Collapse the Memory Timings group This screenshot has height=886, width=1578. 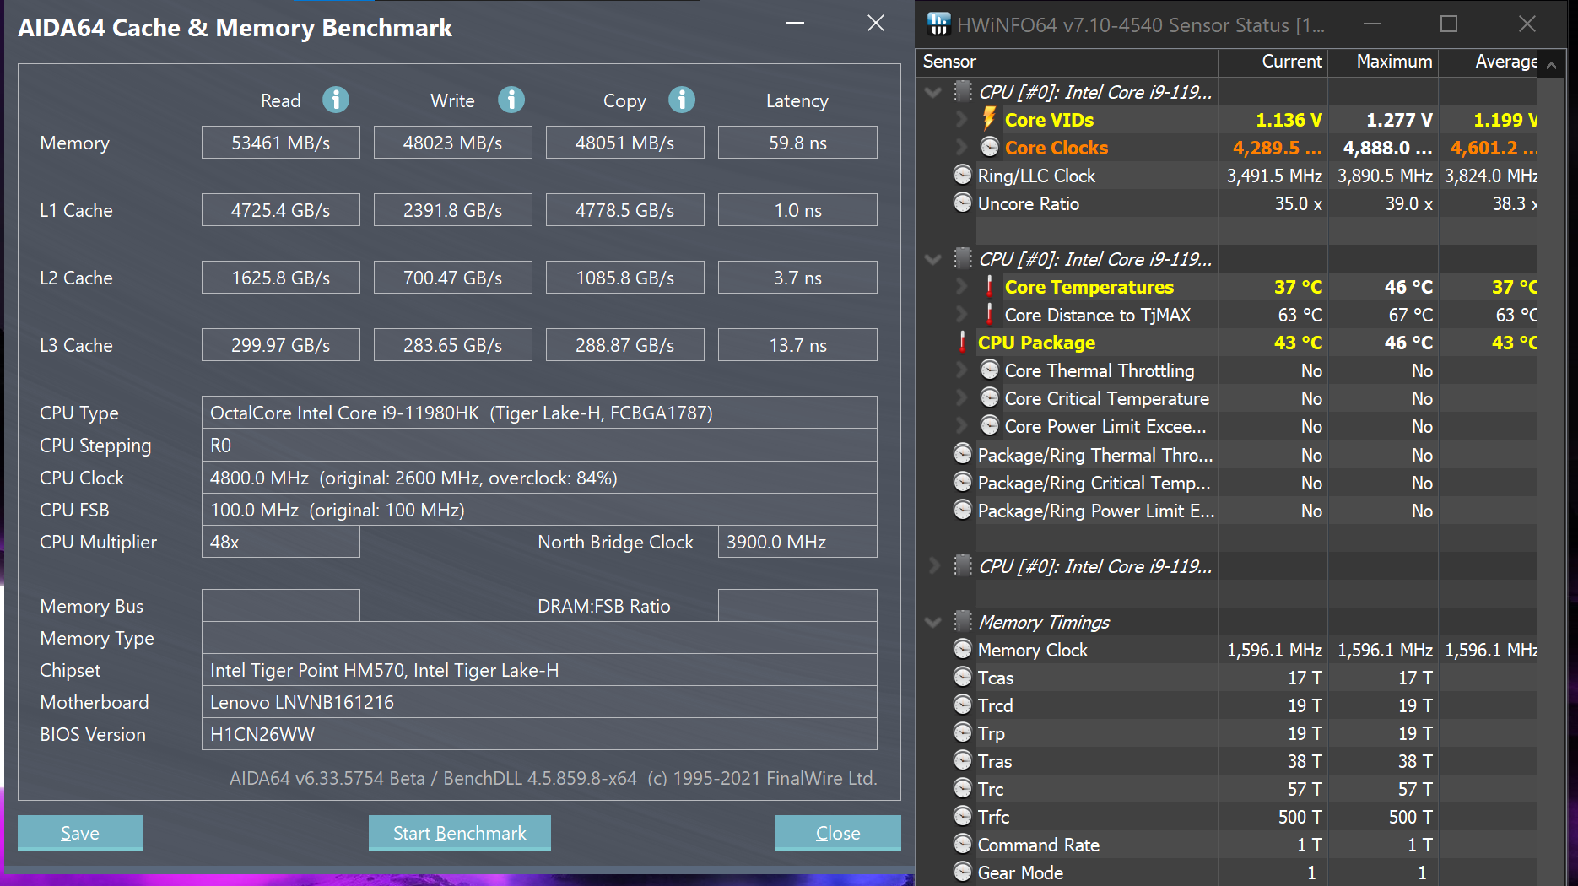[933, 623]
